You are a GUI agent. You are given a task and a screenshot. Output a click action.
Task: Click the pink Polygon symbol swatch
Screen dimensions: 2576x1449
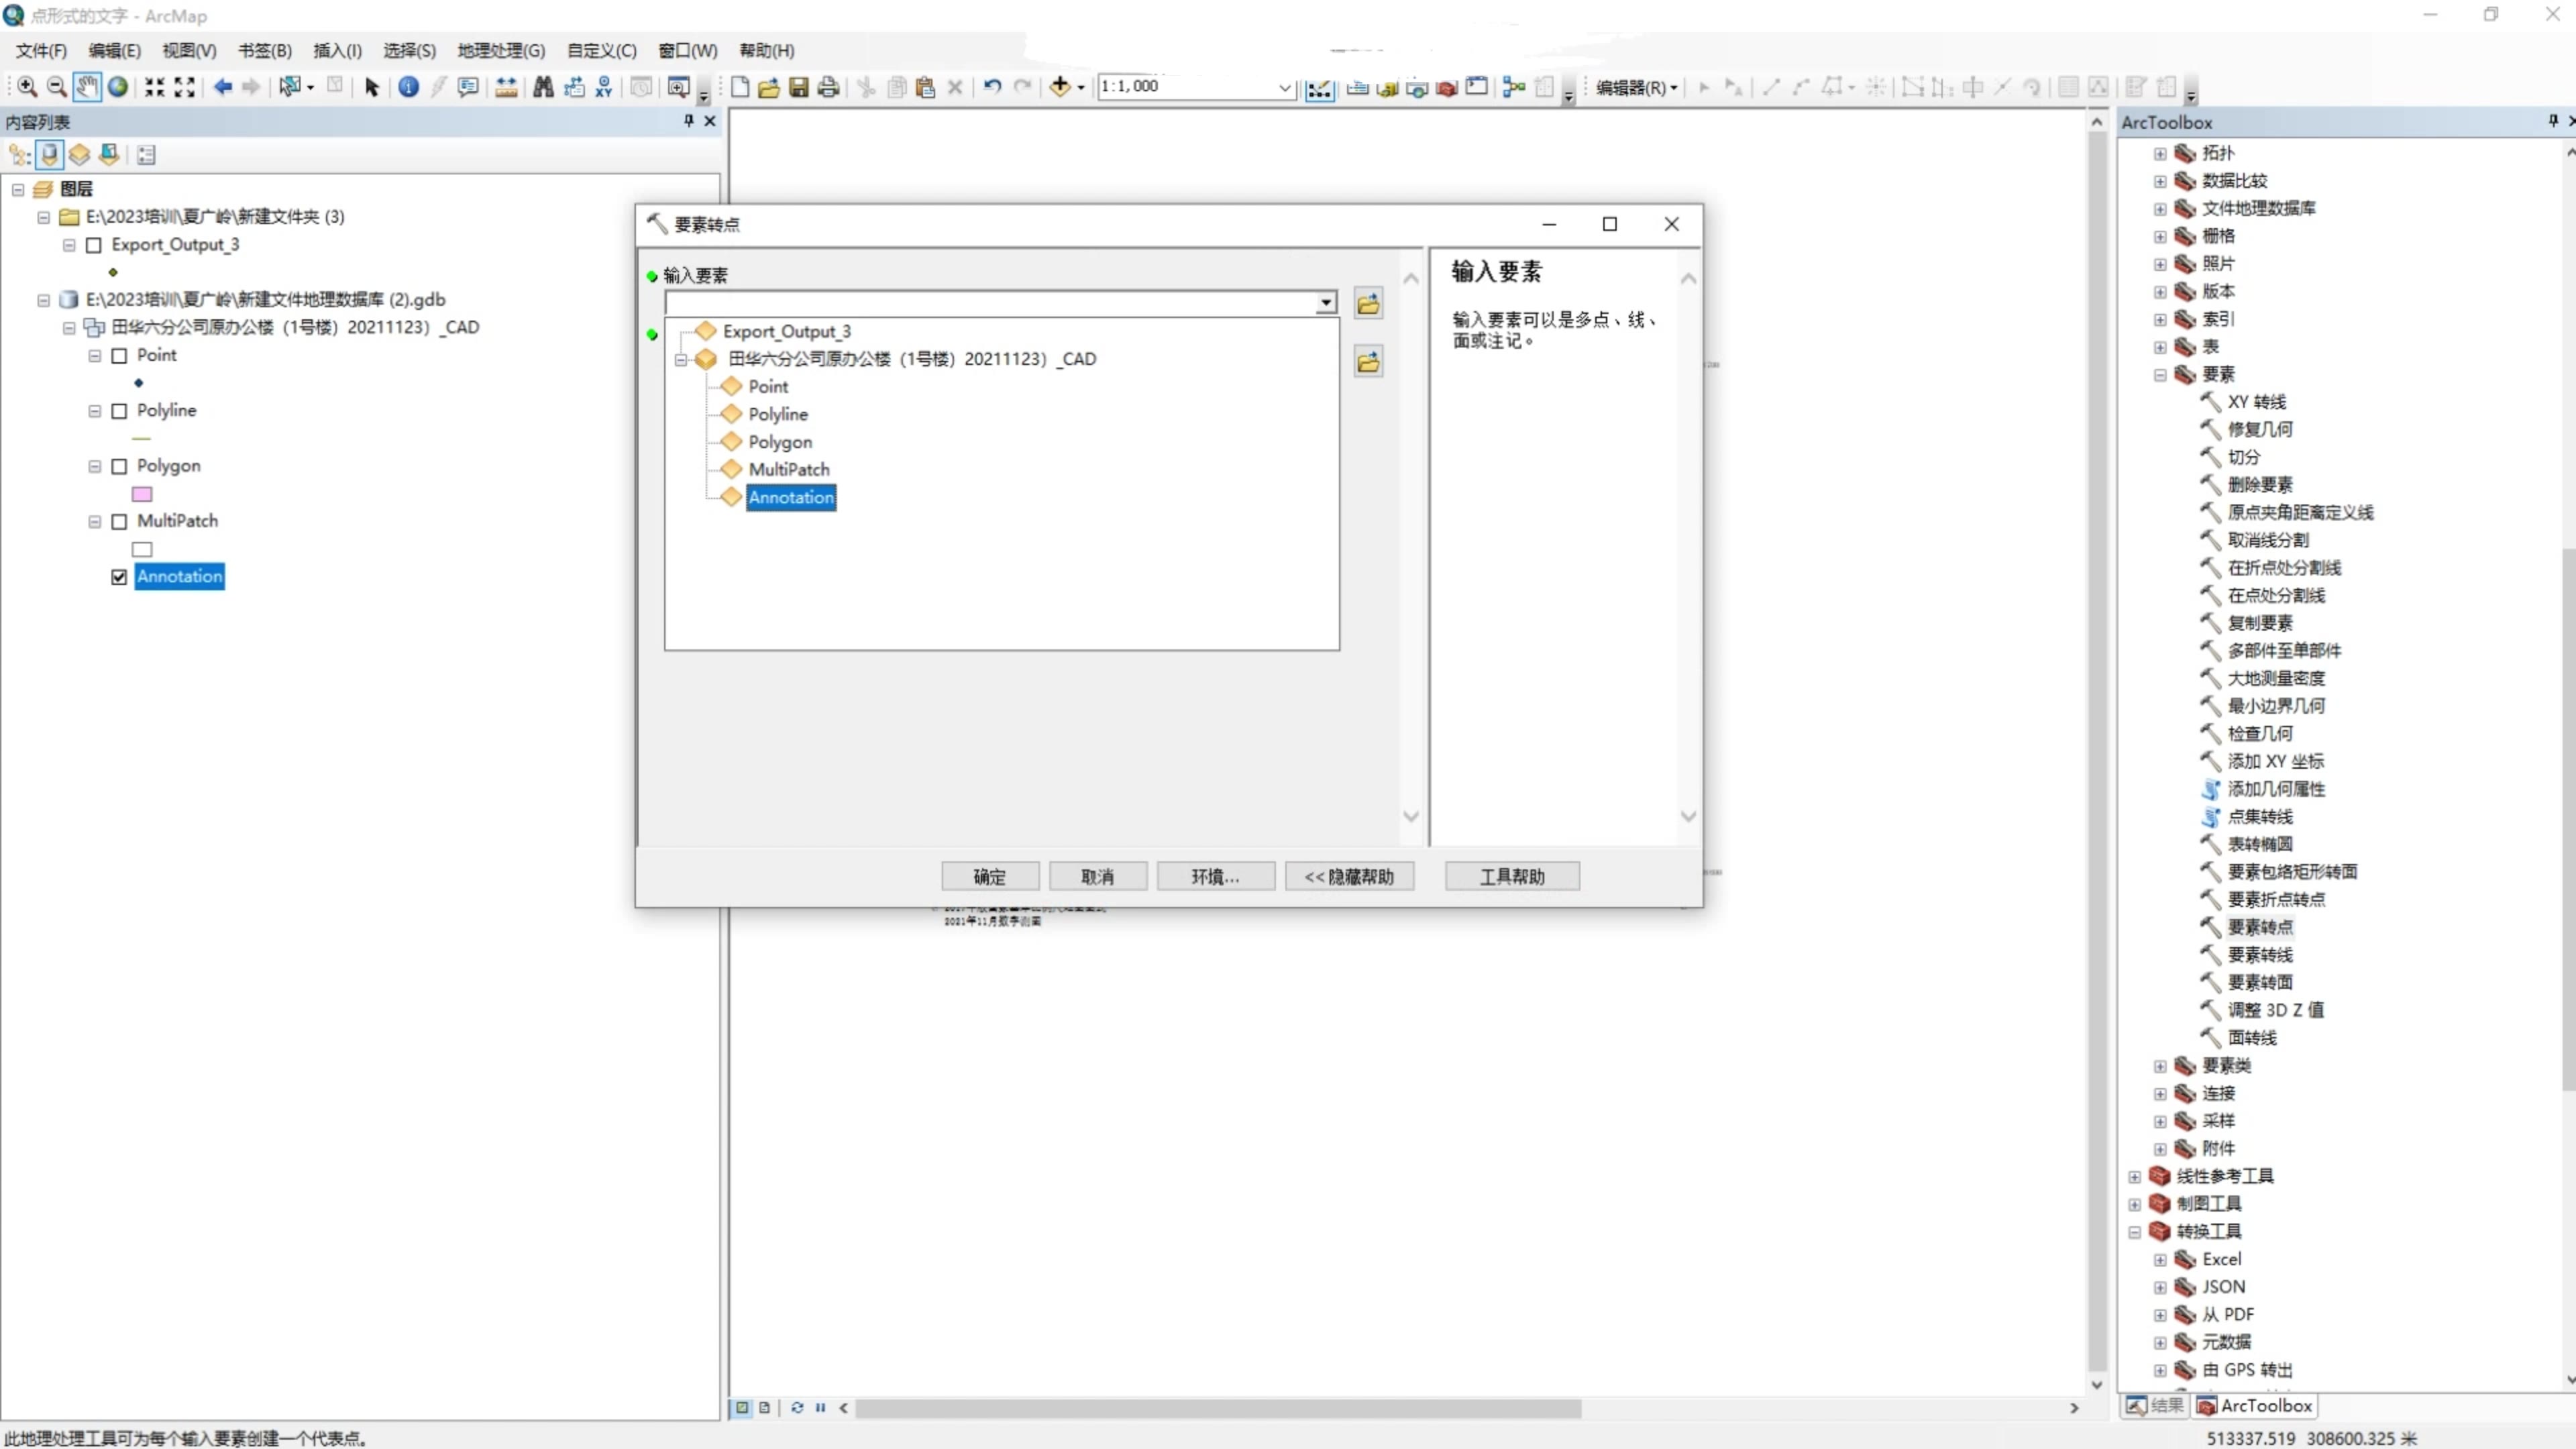142,494
